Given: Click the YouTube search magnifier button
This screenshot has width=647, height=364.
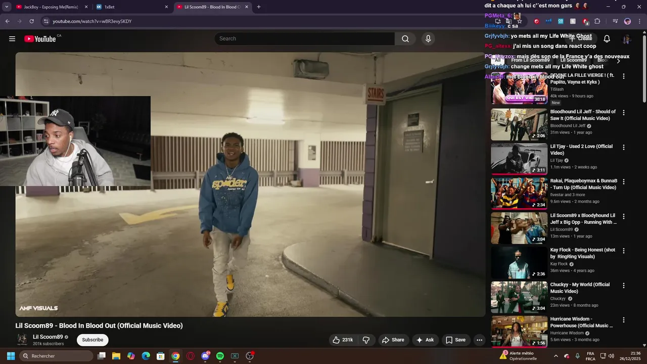Looking at the screenshot, I should pos(405,39).
